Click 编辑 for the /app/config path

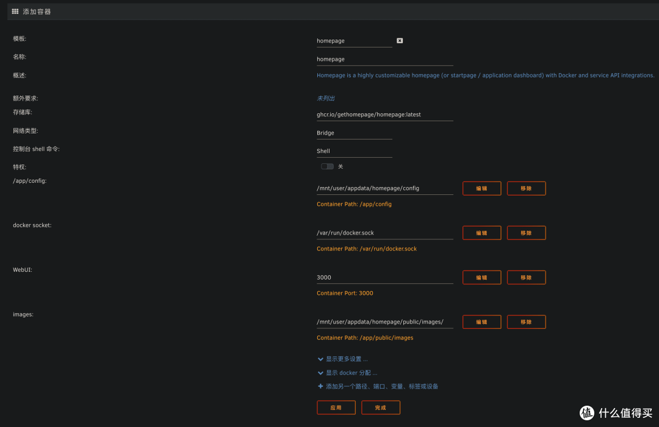tap(481, 188)
